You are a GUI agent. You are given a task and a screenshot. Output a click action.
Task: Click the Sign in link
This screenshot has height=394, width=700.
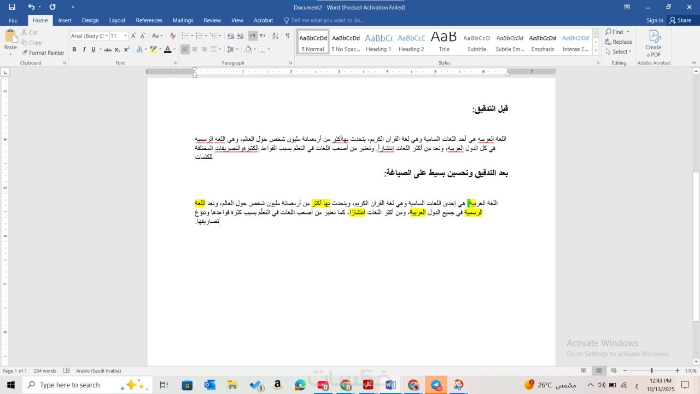click(x=655, y=20)
